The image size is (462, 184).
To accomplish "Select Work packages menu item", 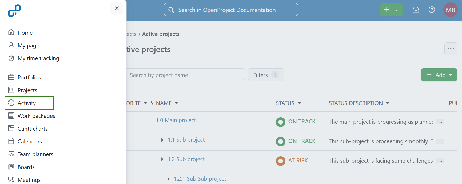I will point(36,116).
